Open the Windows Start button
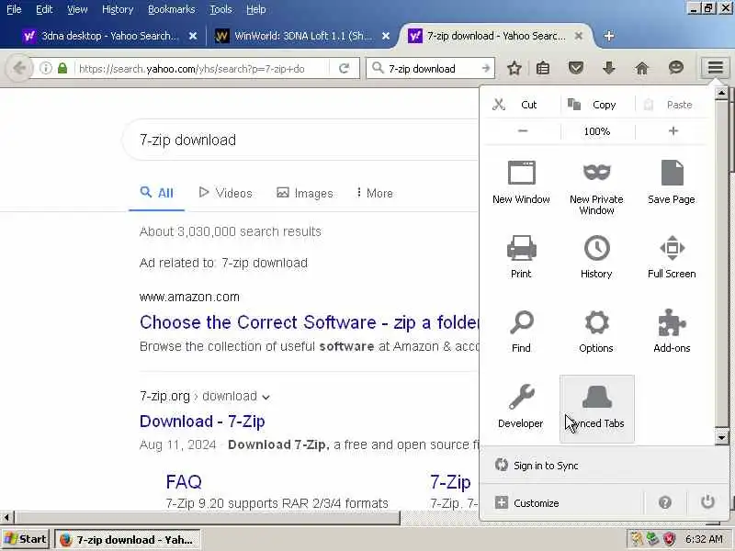This screenshot has height=551, width=735. 26,539
